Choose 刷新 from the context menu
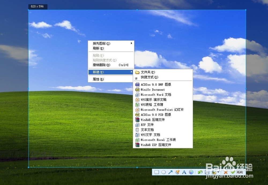This screenshot has width=268, height=185. pos(111,48)
